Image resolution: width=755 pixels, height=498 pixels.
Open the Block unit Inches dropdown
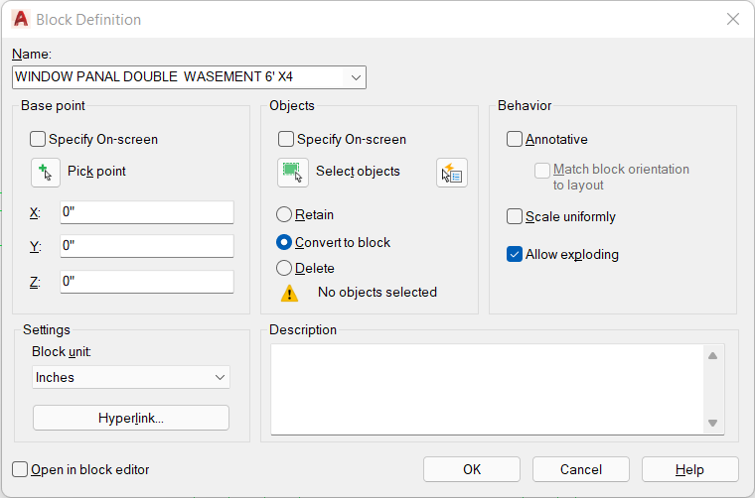click(131, 377)
